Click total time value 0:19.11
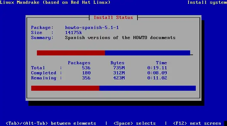The height and width of the screenshot is (126, 227). 157,68
